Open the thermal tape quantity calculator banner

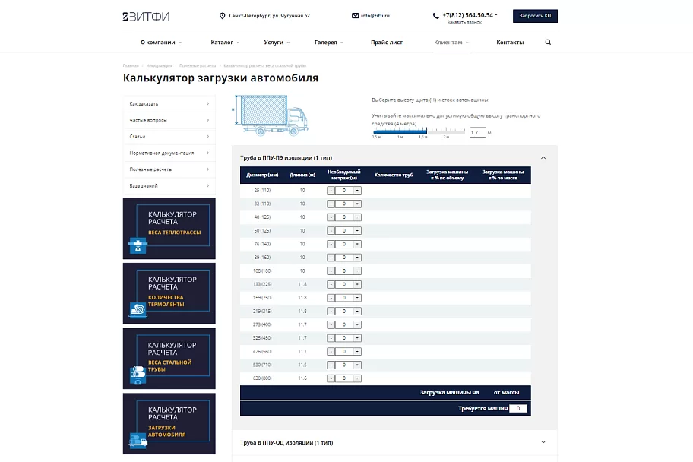[x=169, y=293]
